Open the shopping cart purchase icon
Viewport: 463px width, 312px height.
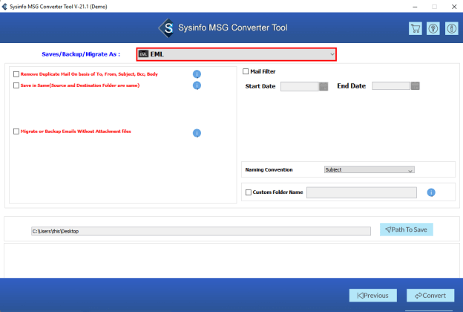coord(416,29)
